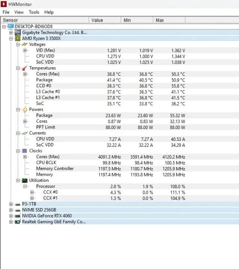Image resolution: width=239 pixels, height=269 pixels.
Task: Collapse the Currents section
Action: pyautogui.click(x=18, y=133)
